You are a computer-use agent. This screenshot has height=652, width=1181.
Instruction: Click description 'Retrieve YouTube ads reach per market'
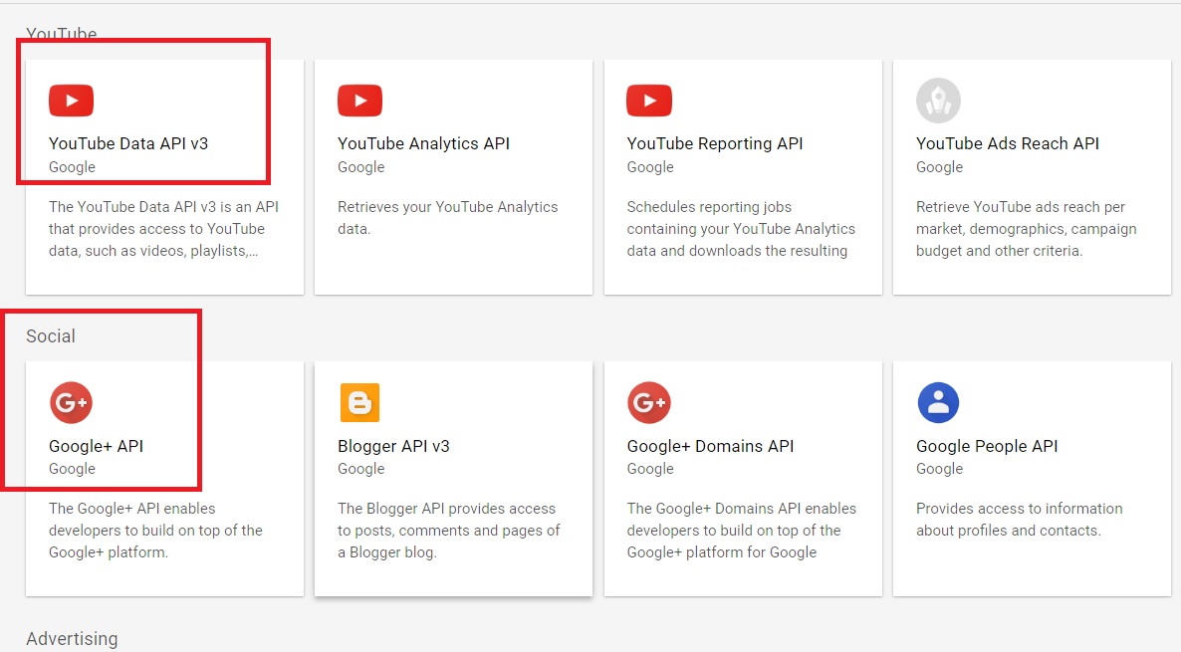(1026, 228)
